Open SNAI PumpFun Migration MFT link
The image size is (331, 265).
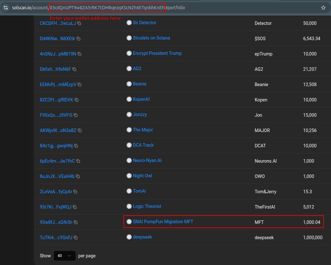click(163, 222)
